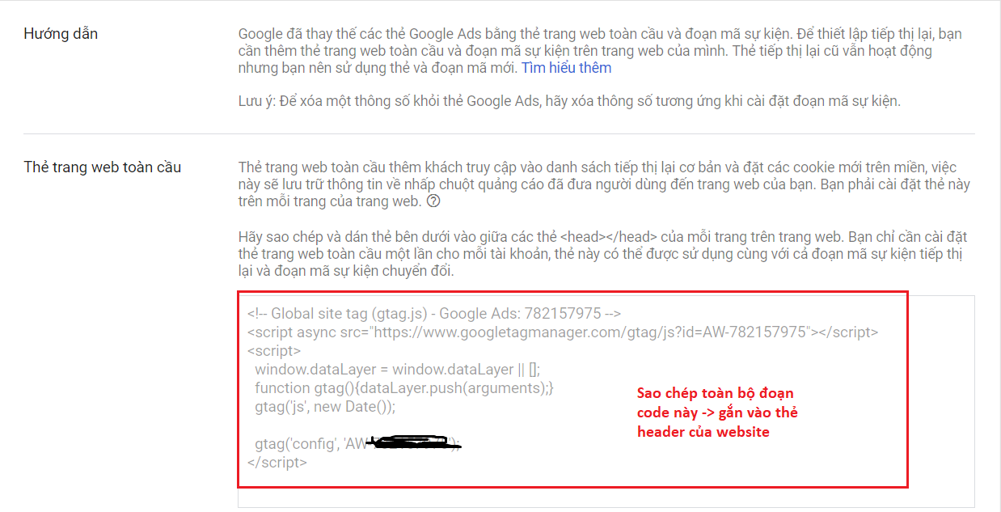The image size is (1001, 512).
Task: Click the paragraph starting 'Google đã thay thế'
Action: [x=600, y=51]
